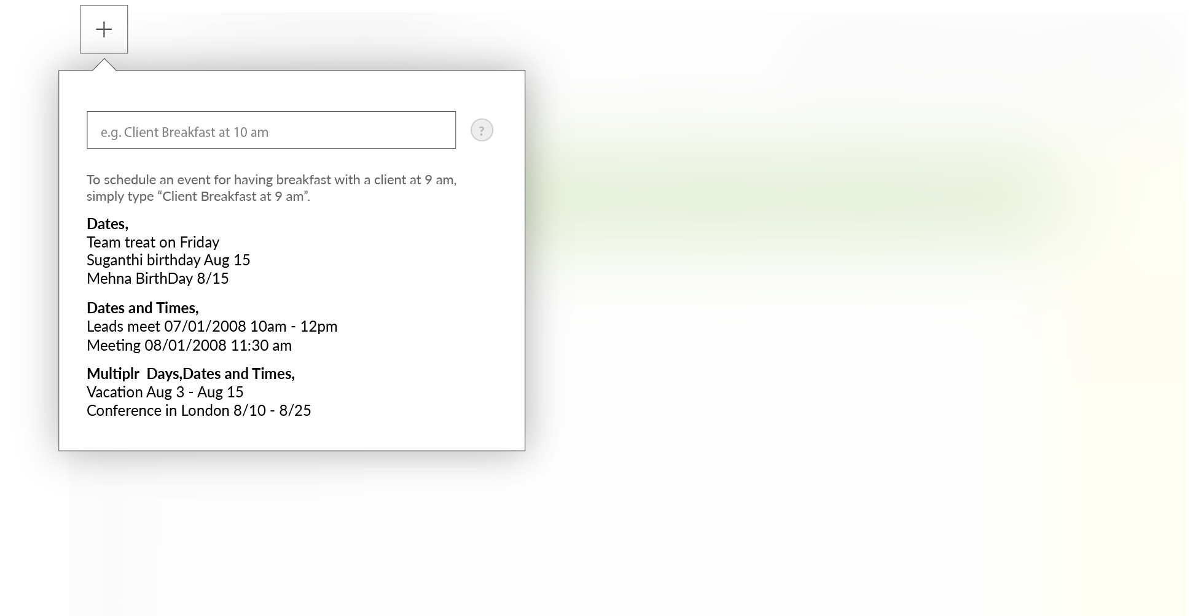Click '8/10 - 8/25' in the Conference line
This screenshot has height=616, width=1201.
tap(272, 410)
